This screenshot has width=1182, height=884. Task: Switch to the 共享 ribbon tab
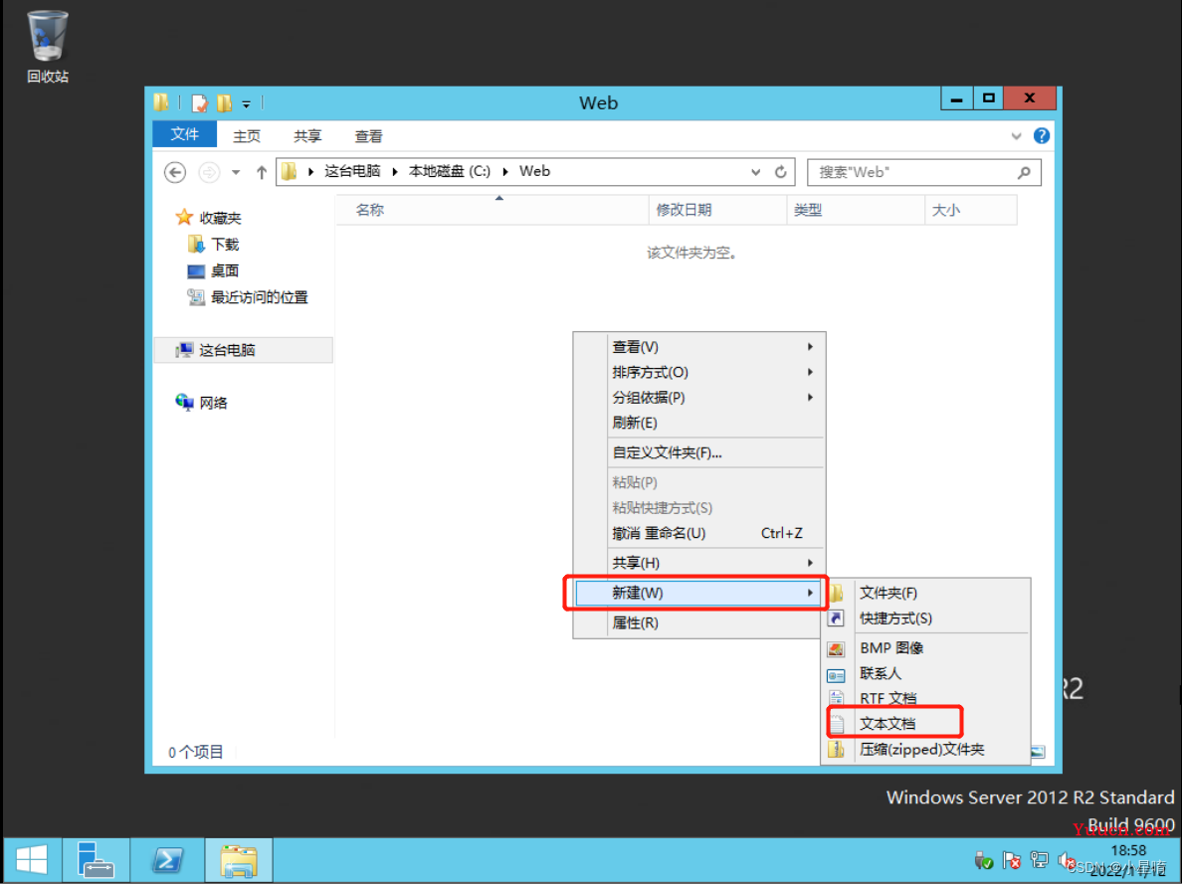(x=307, y=135)
